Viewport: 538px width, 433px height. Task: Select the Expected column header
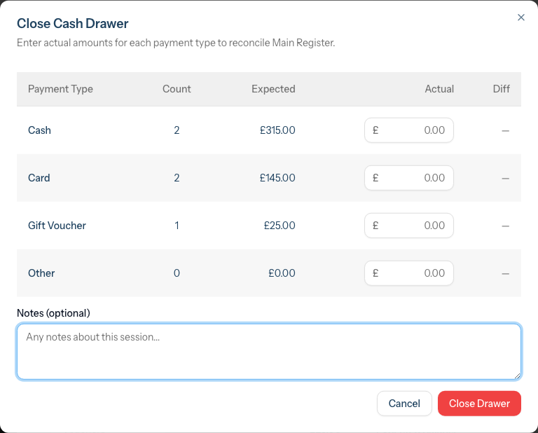(273, 89)
